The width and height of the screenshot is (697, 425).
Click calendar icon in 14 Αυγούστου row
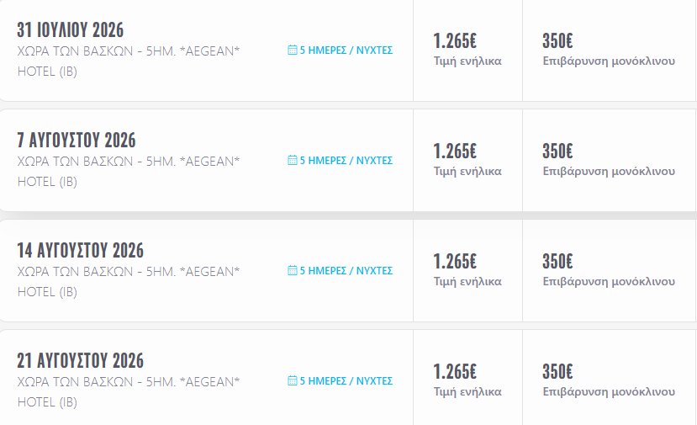pyautogui.click(x=293, y=271)
